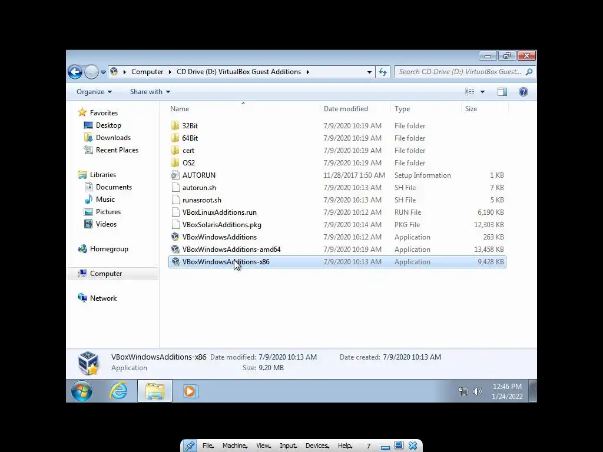Image resolution: width=603 pixels, height=452 pixels.
Task: Open Recent Places in the navigation pane
Action: click(117, 150)
